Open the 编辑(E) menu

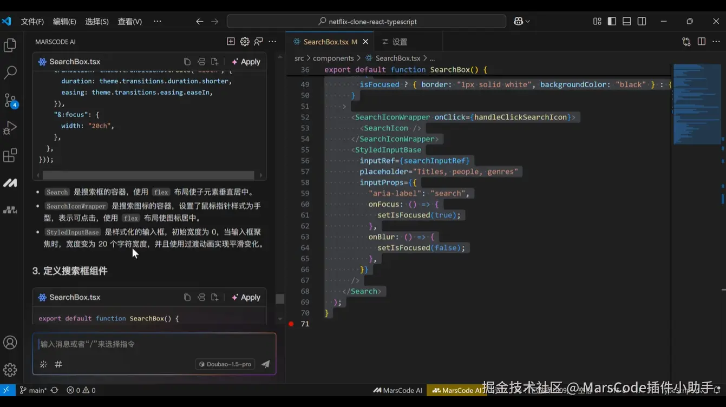click(64, 22)
